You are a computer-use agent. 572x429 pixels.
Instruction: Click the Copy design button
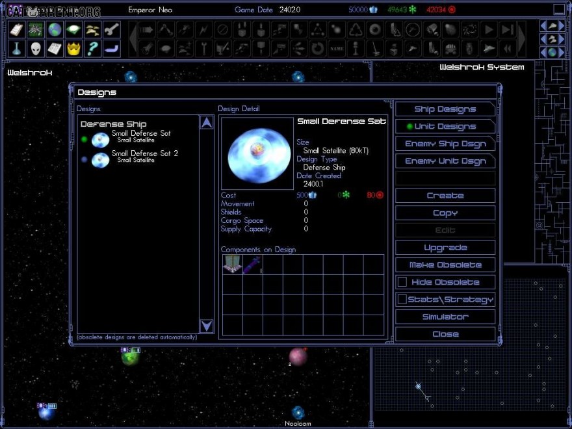445,213
